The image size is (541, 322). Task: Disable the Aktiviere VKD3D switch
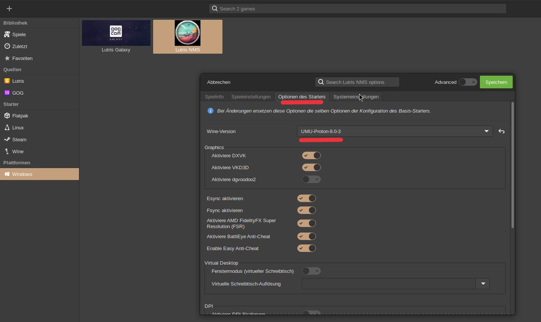pyautogui.click(x=311, y=167)
